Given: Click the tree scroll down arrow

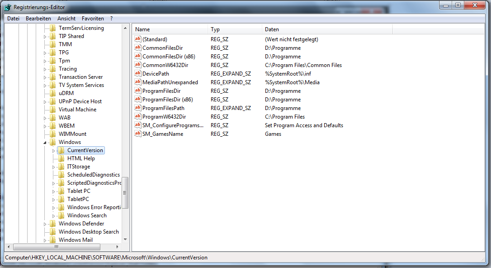Looking at the screenshot, I should pyautogui.click(x=125, y=239).
